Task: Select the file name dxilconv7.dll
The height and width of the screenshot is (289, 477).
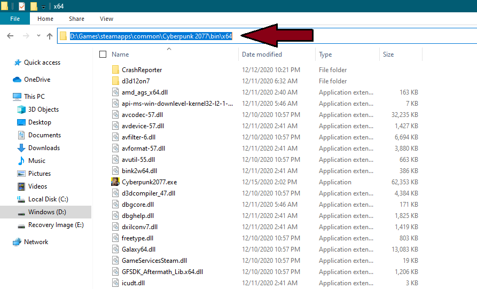Action: pos(139,227)
